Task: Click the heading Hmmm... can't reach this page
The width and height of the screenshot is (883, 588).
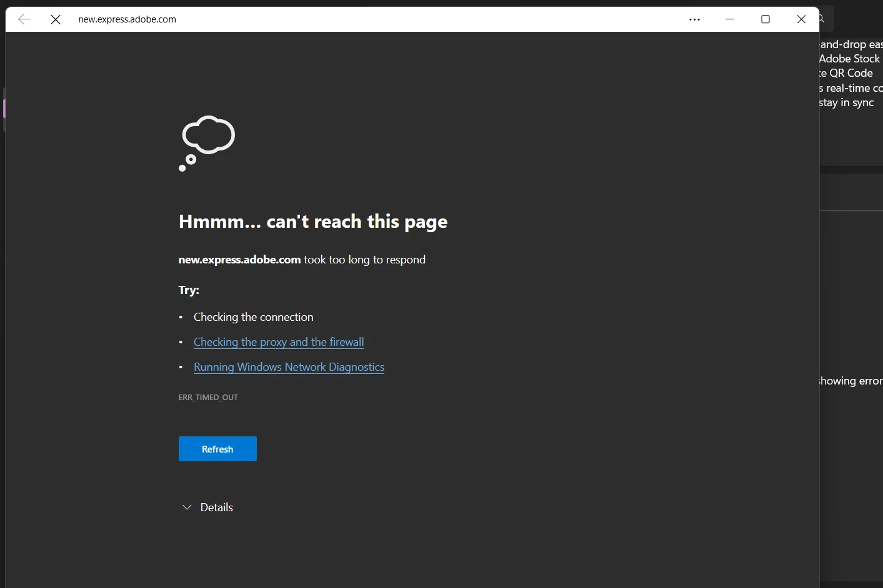Action: [x=313, y=222]
